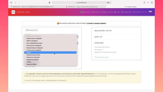Click the SMM100.COM brand text

[23, 12]
